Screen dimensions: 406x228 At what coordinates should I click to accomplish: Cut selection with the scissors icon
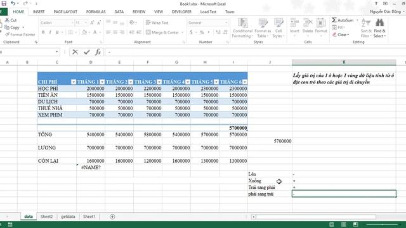tap(11, 20)
